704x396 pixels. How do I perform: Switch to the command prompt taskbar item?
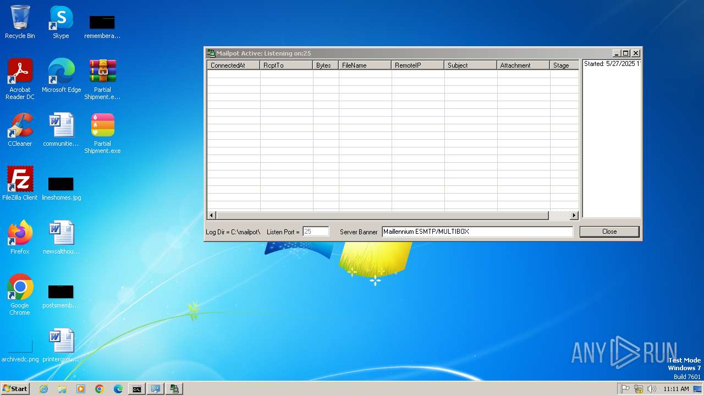point(137,389)
